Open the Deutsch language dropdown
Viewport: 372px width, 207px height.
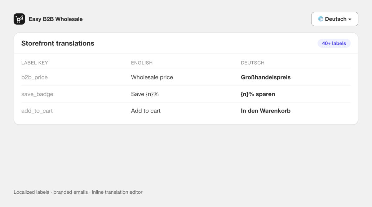[x=335, y=19]
